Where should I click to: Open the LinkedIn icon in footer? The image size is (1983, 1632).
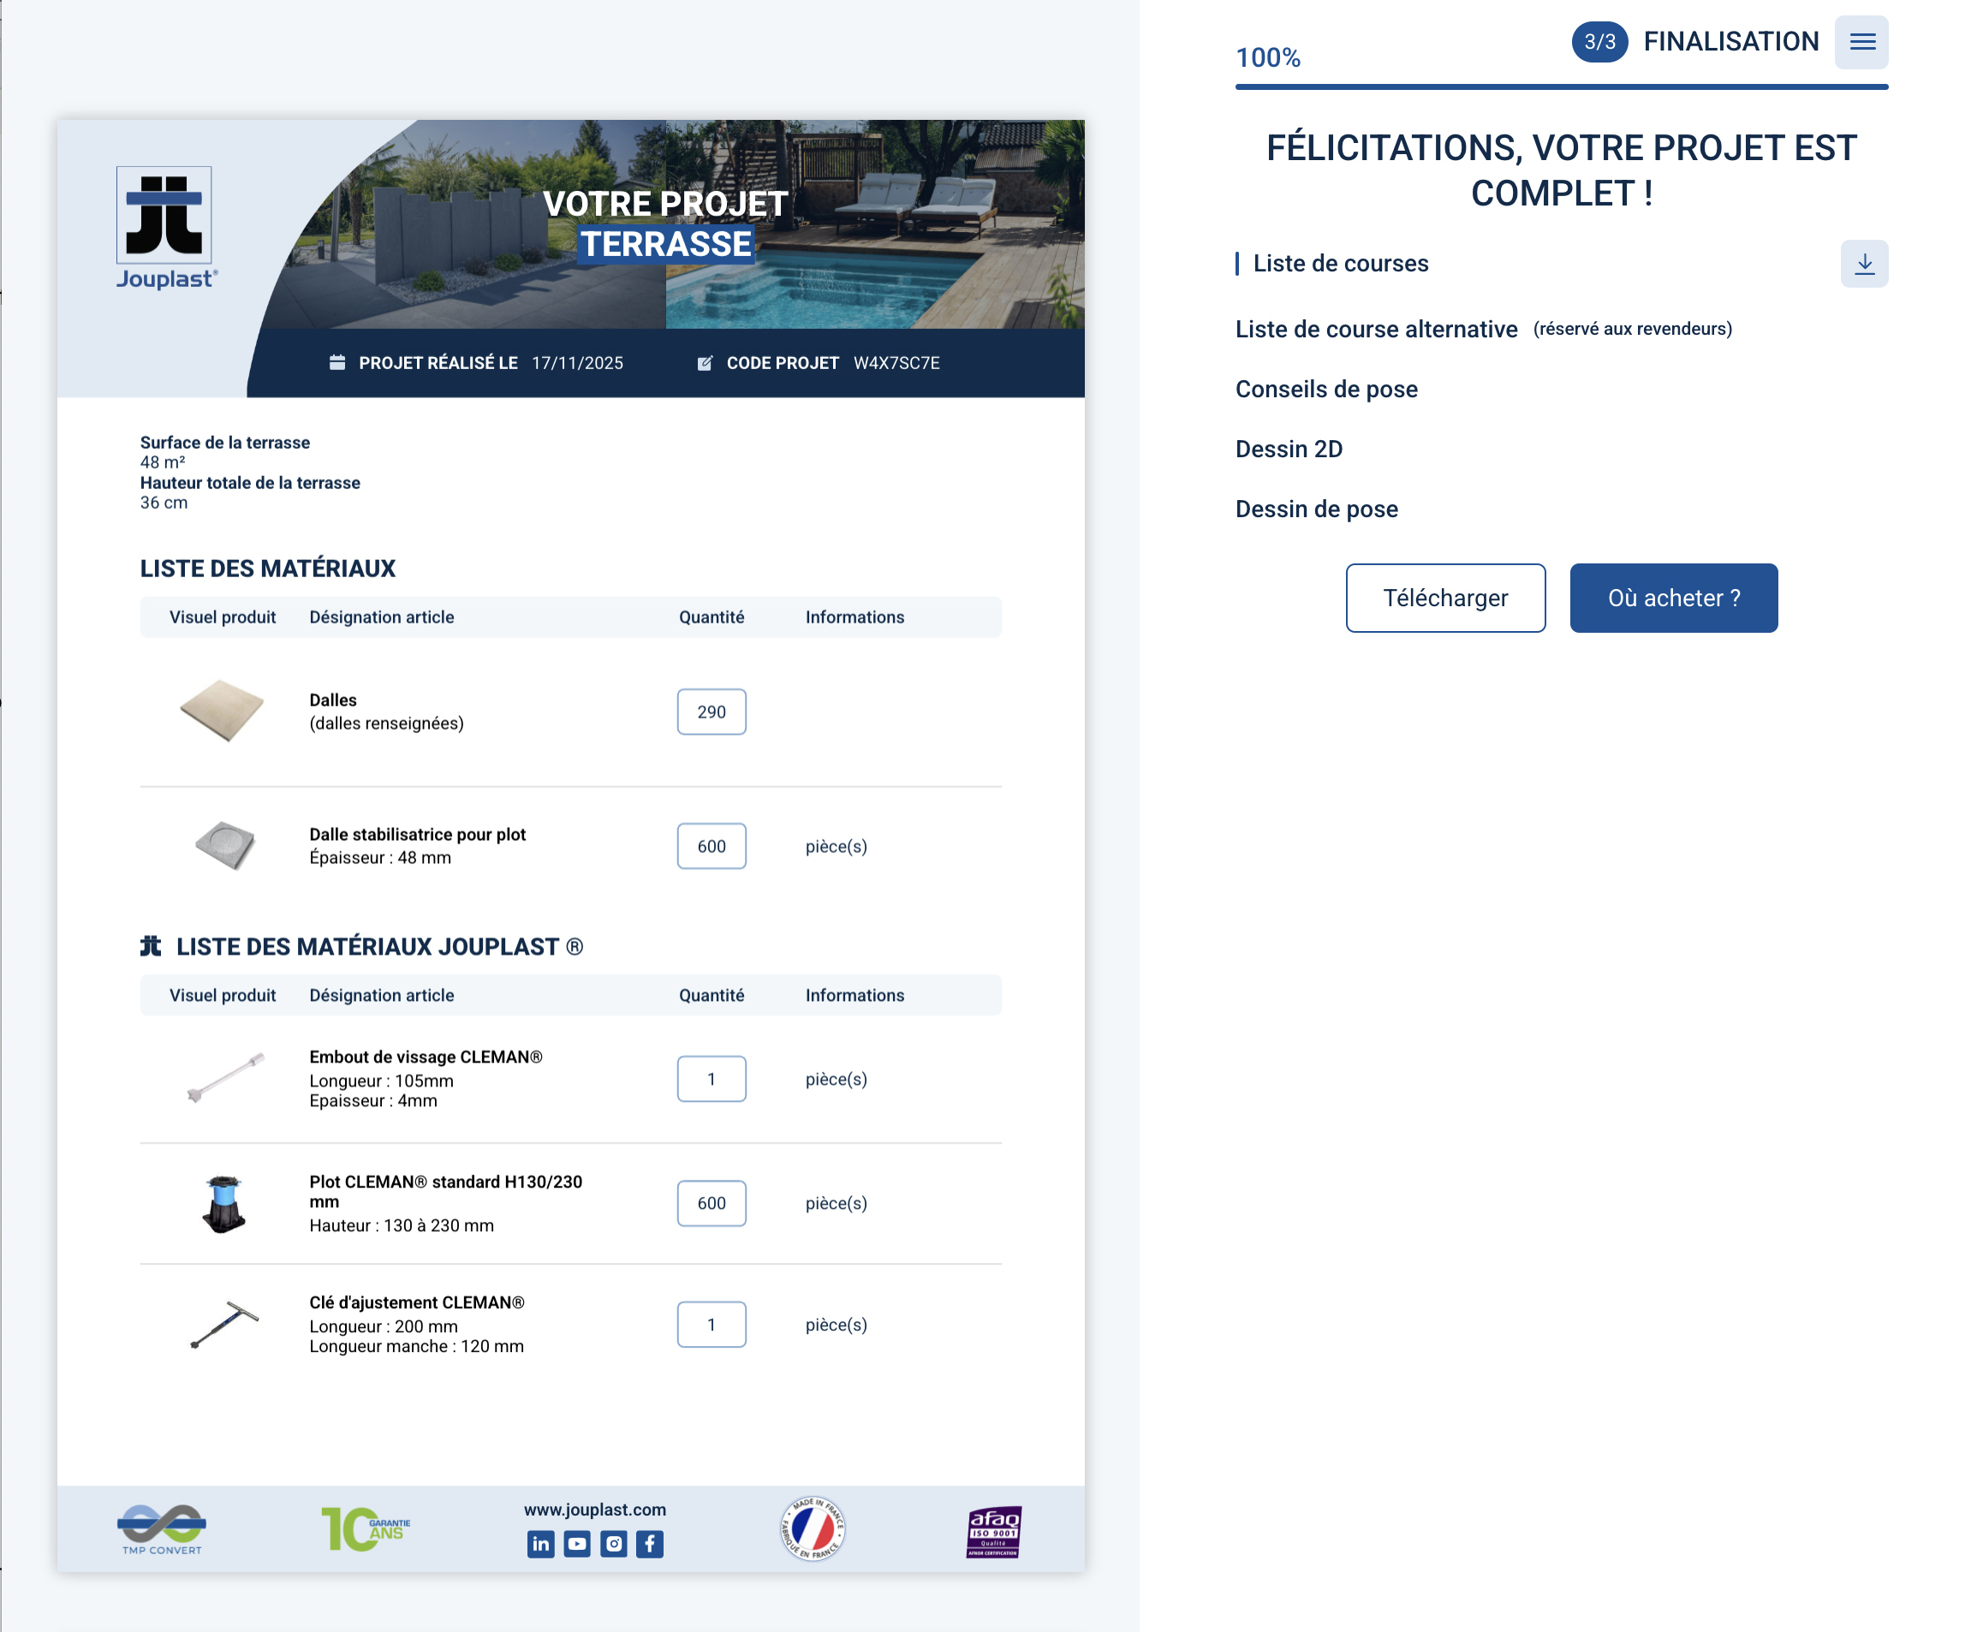(x=540, y=1544)
